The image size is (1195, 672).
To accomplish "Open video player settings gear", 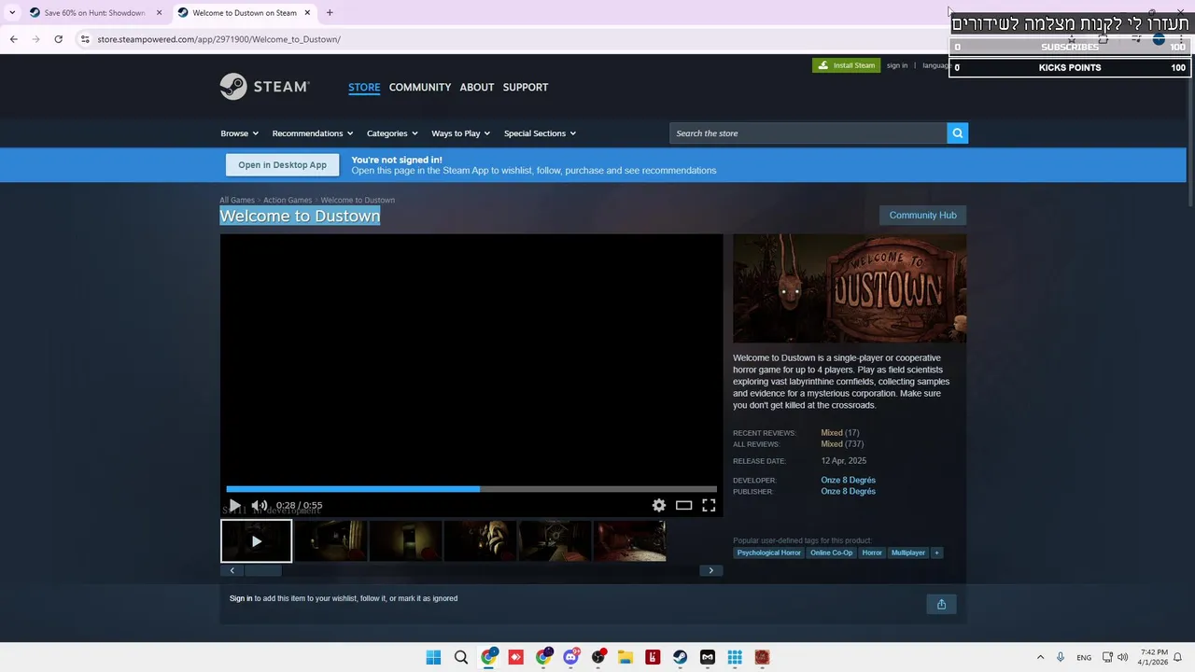I will 659,505.
